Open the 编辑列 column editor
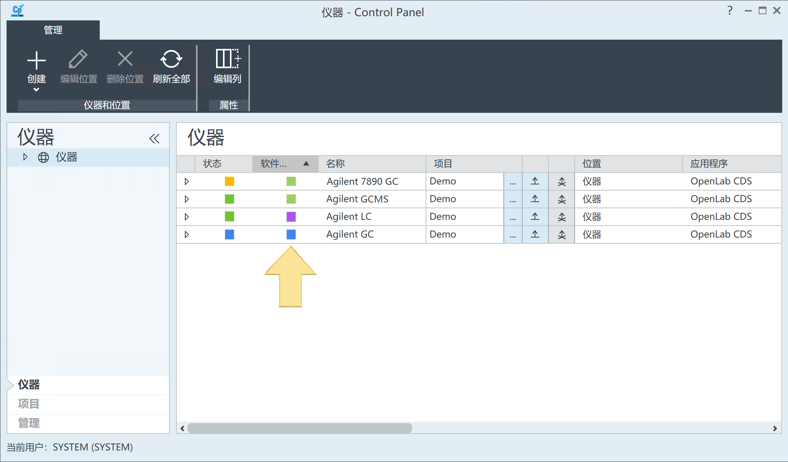The height and width of the screenshot is (462, 788). pos(228,66)
